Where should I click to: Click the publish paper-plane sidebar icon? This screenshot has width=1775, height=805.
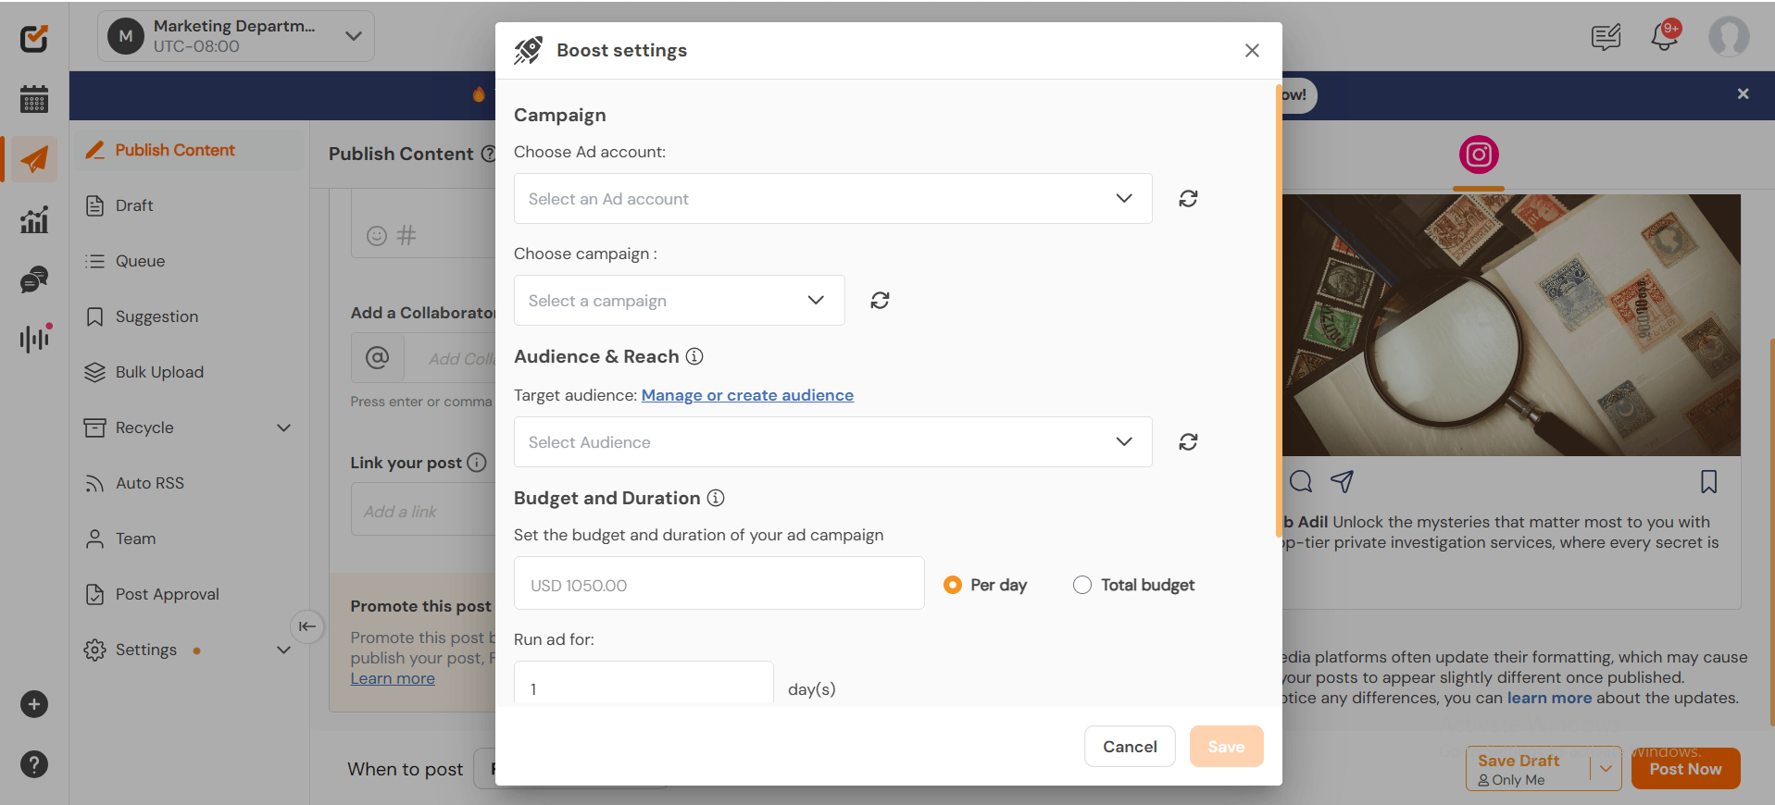click(x=34, y=159)
